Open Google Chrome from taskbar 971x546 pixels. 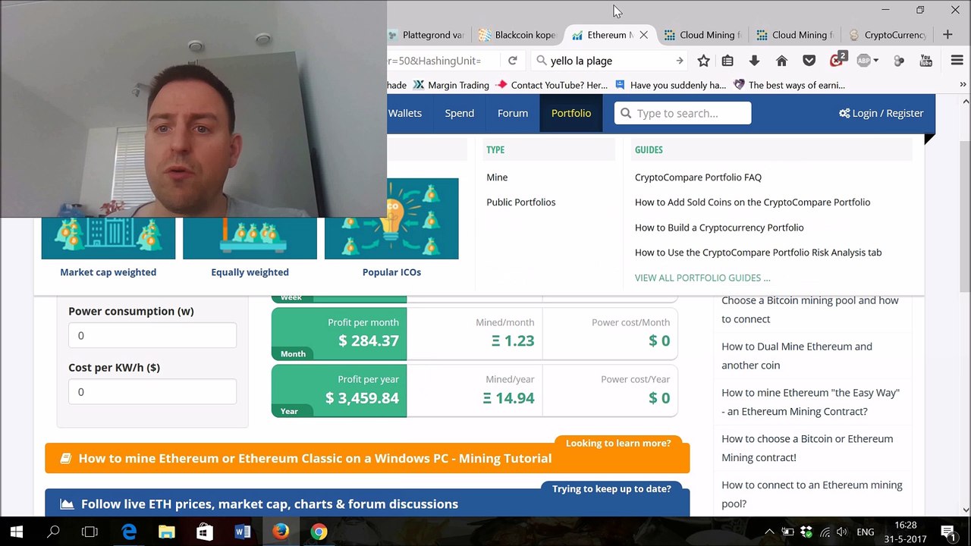point(319,532)
